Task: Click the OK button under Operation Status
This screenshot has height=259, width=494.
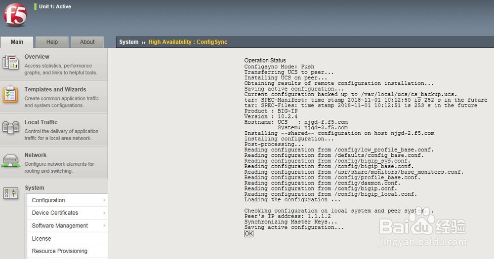Action: pyautogui.click(x=248, y=233)
